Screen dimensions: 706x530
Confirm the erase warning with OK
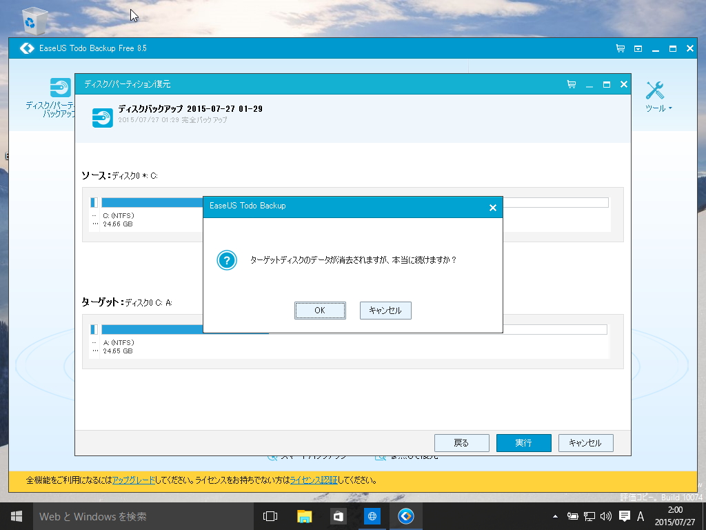[320, 311]
